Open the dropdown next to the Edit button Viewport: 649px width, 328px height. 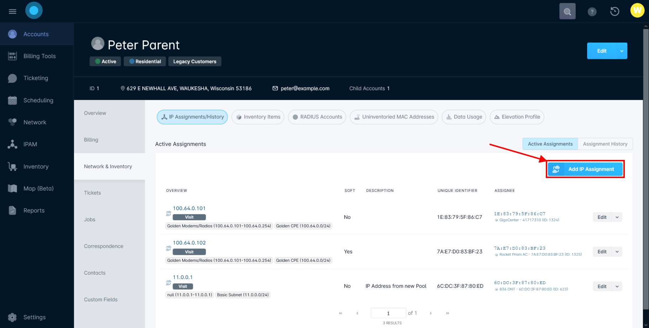pyautogui.click(x=621, y=50)
